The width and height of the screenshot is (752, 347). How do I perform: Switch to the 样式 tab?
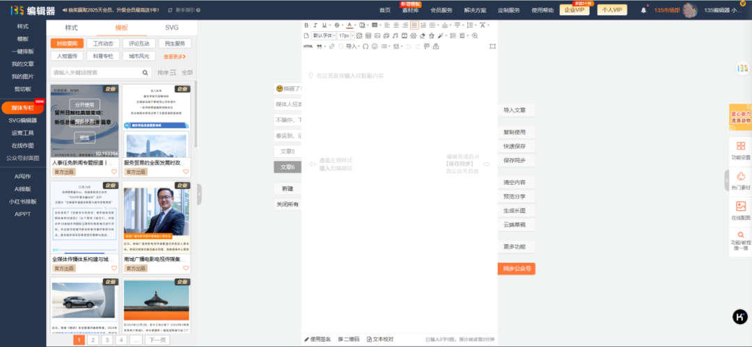pos(71,28)
